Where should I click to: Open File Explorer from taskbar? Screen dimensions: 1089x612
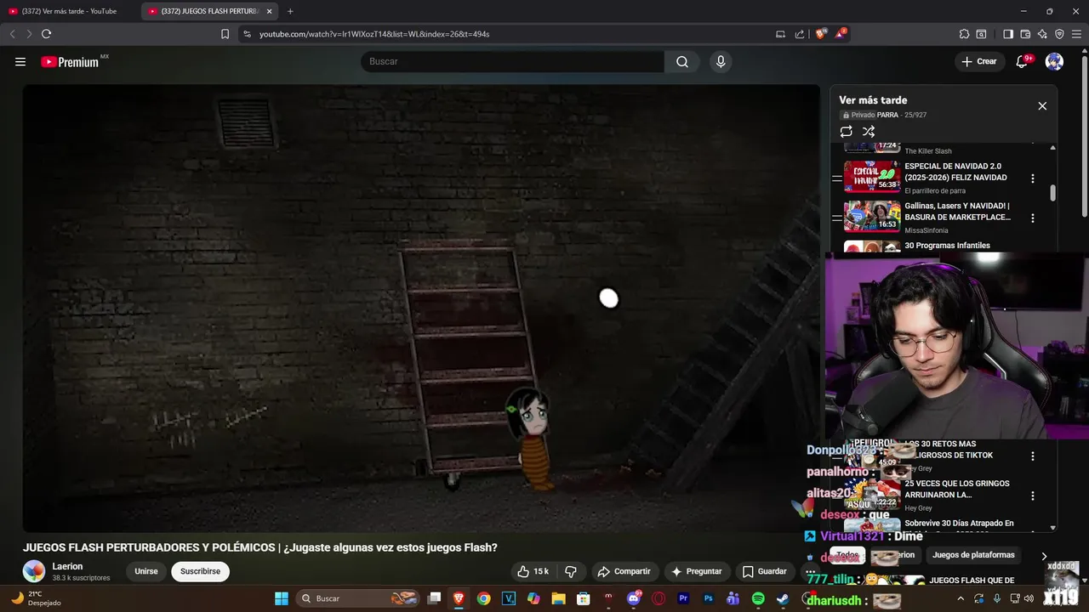tap(558, 598)
